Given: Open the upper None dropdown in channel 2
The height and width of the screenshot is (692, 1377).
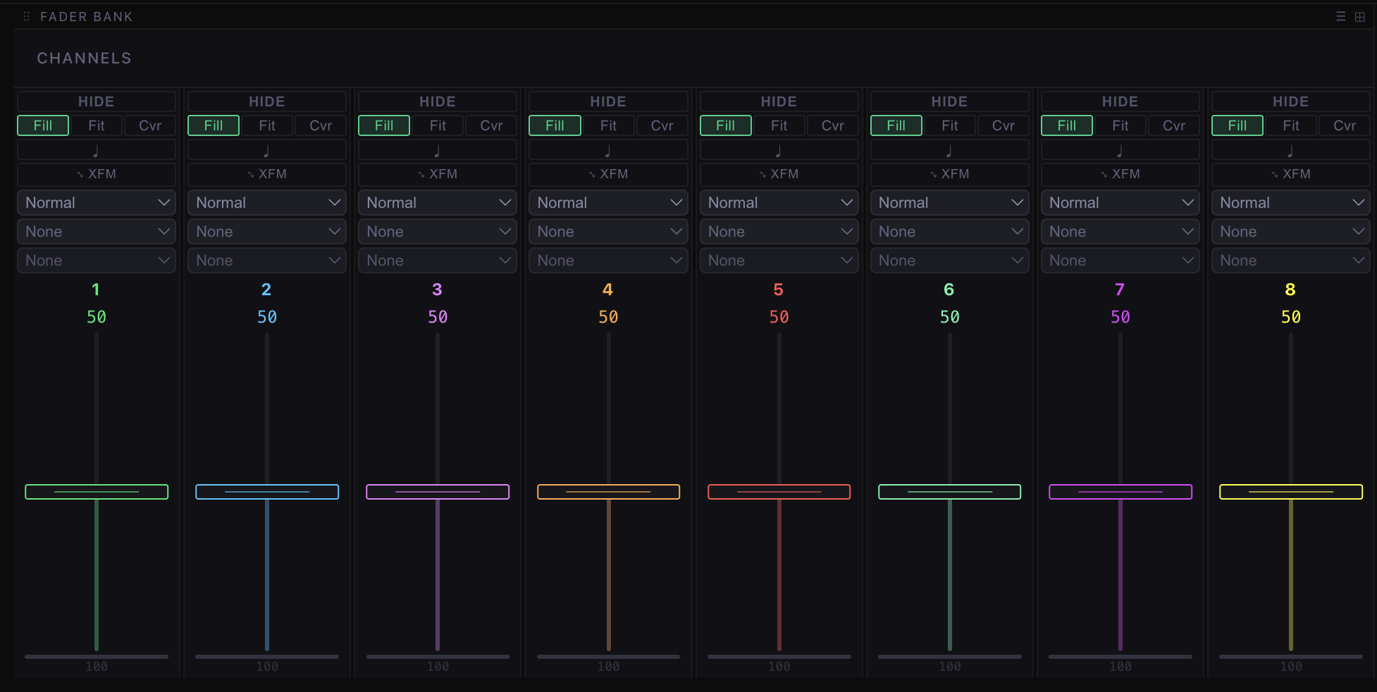Looking at the screenshot, I should [267, 232].
